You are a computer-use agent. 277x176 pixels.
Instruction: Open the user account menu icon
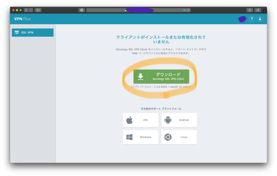pos(260,19)
